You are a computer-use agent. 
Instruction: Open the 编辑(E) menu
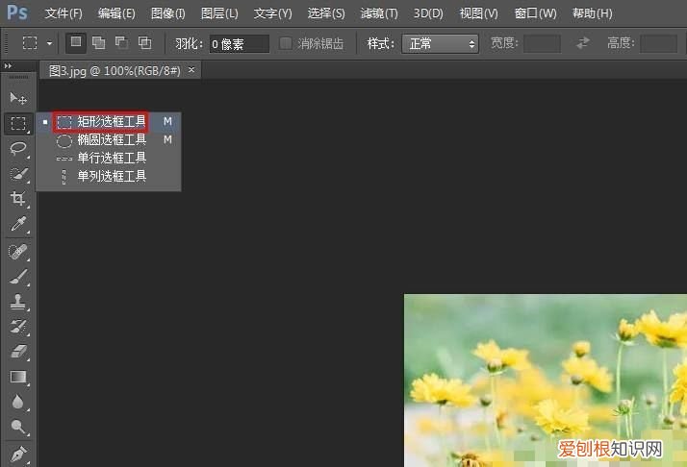(116, 13)
